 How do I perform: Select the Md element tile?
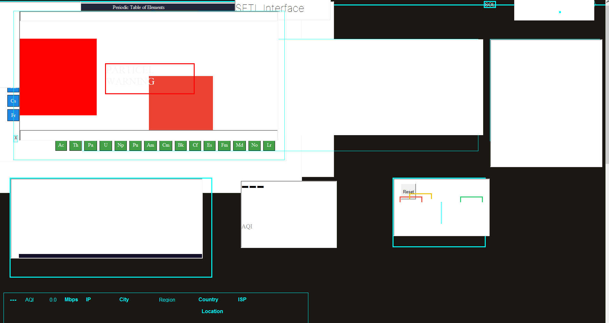(240, 145)
